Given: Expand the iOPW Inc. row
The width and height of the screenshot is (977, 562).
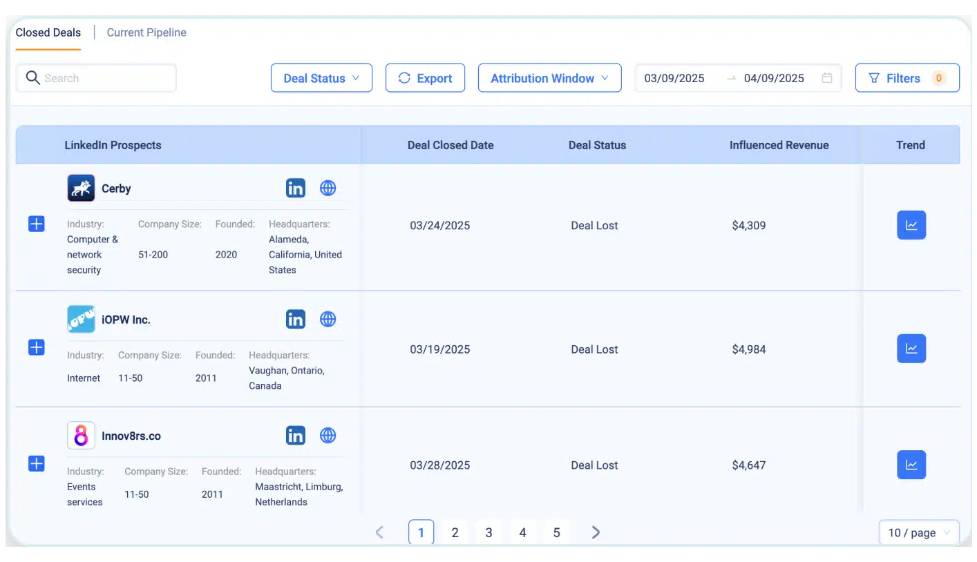Looking at the screenshot, I should 37,347.
